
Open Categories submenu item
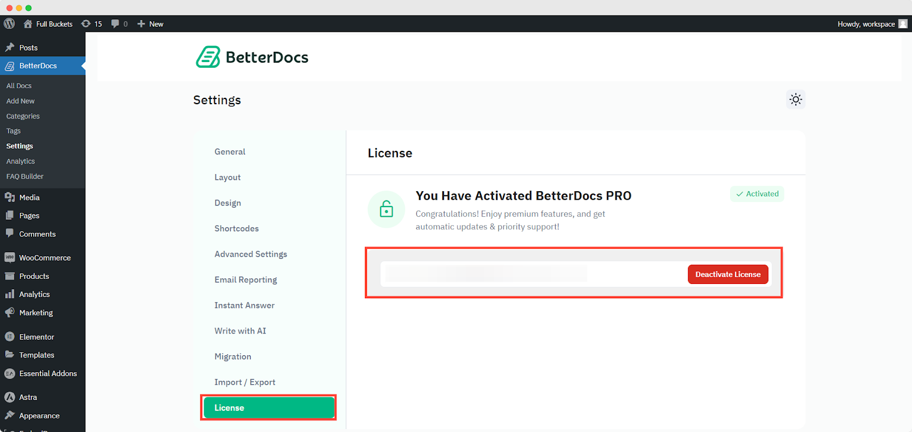pyautogui.click(x=23, y=116)
